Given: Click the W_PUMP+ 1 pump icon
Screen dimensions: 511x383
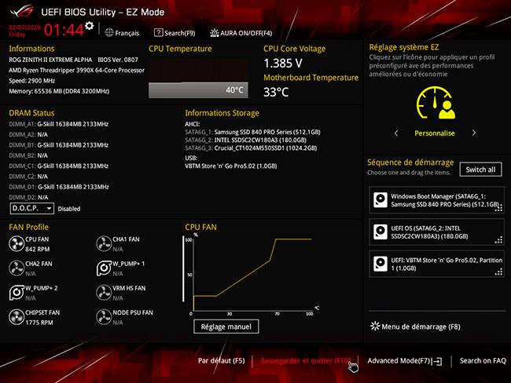Looking at the screenshot, I should click(104, 268).
